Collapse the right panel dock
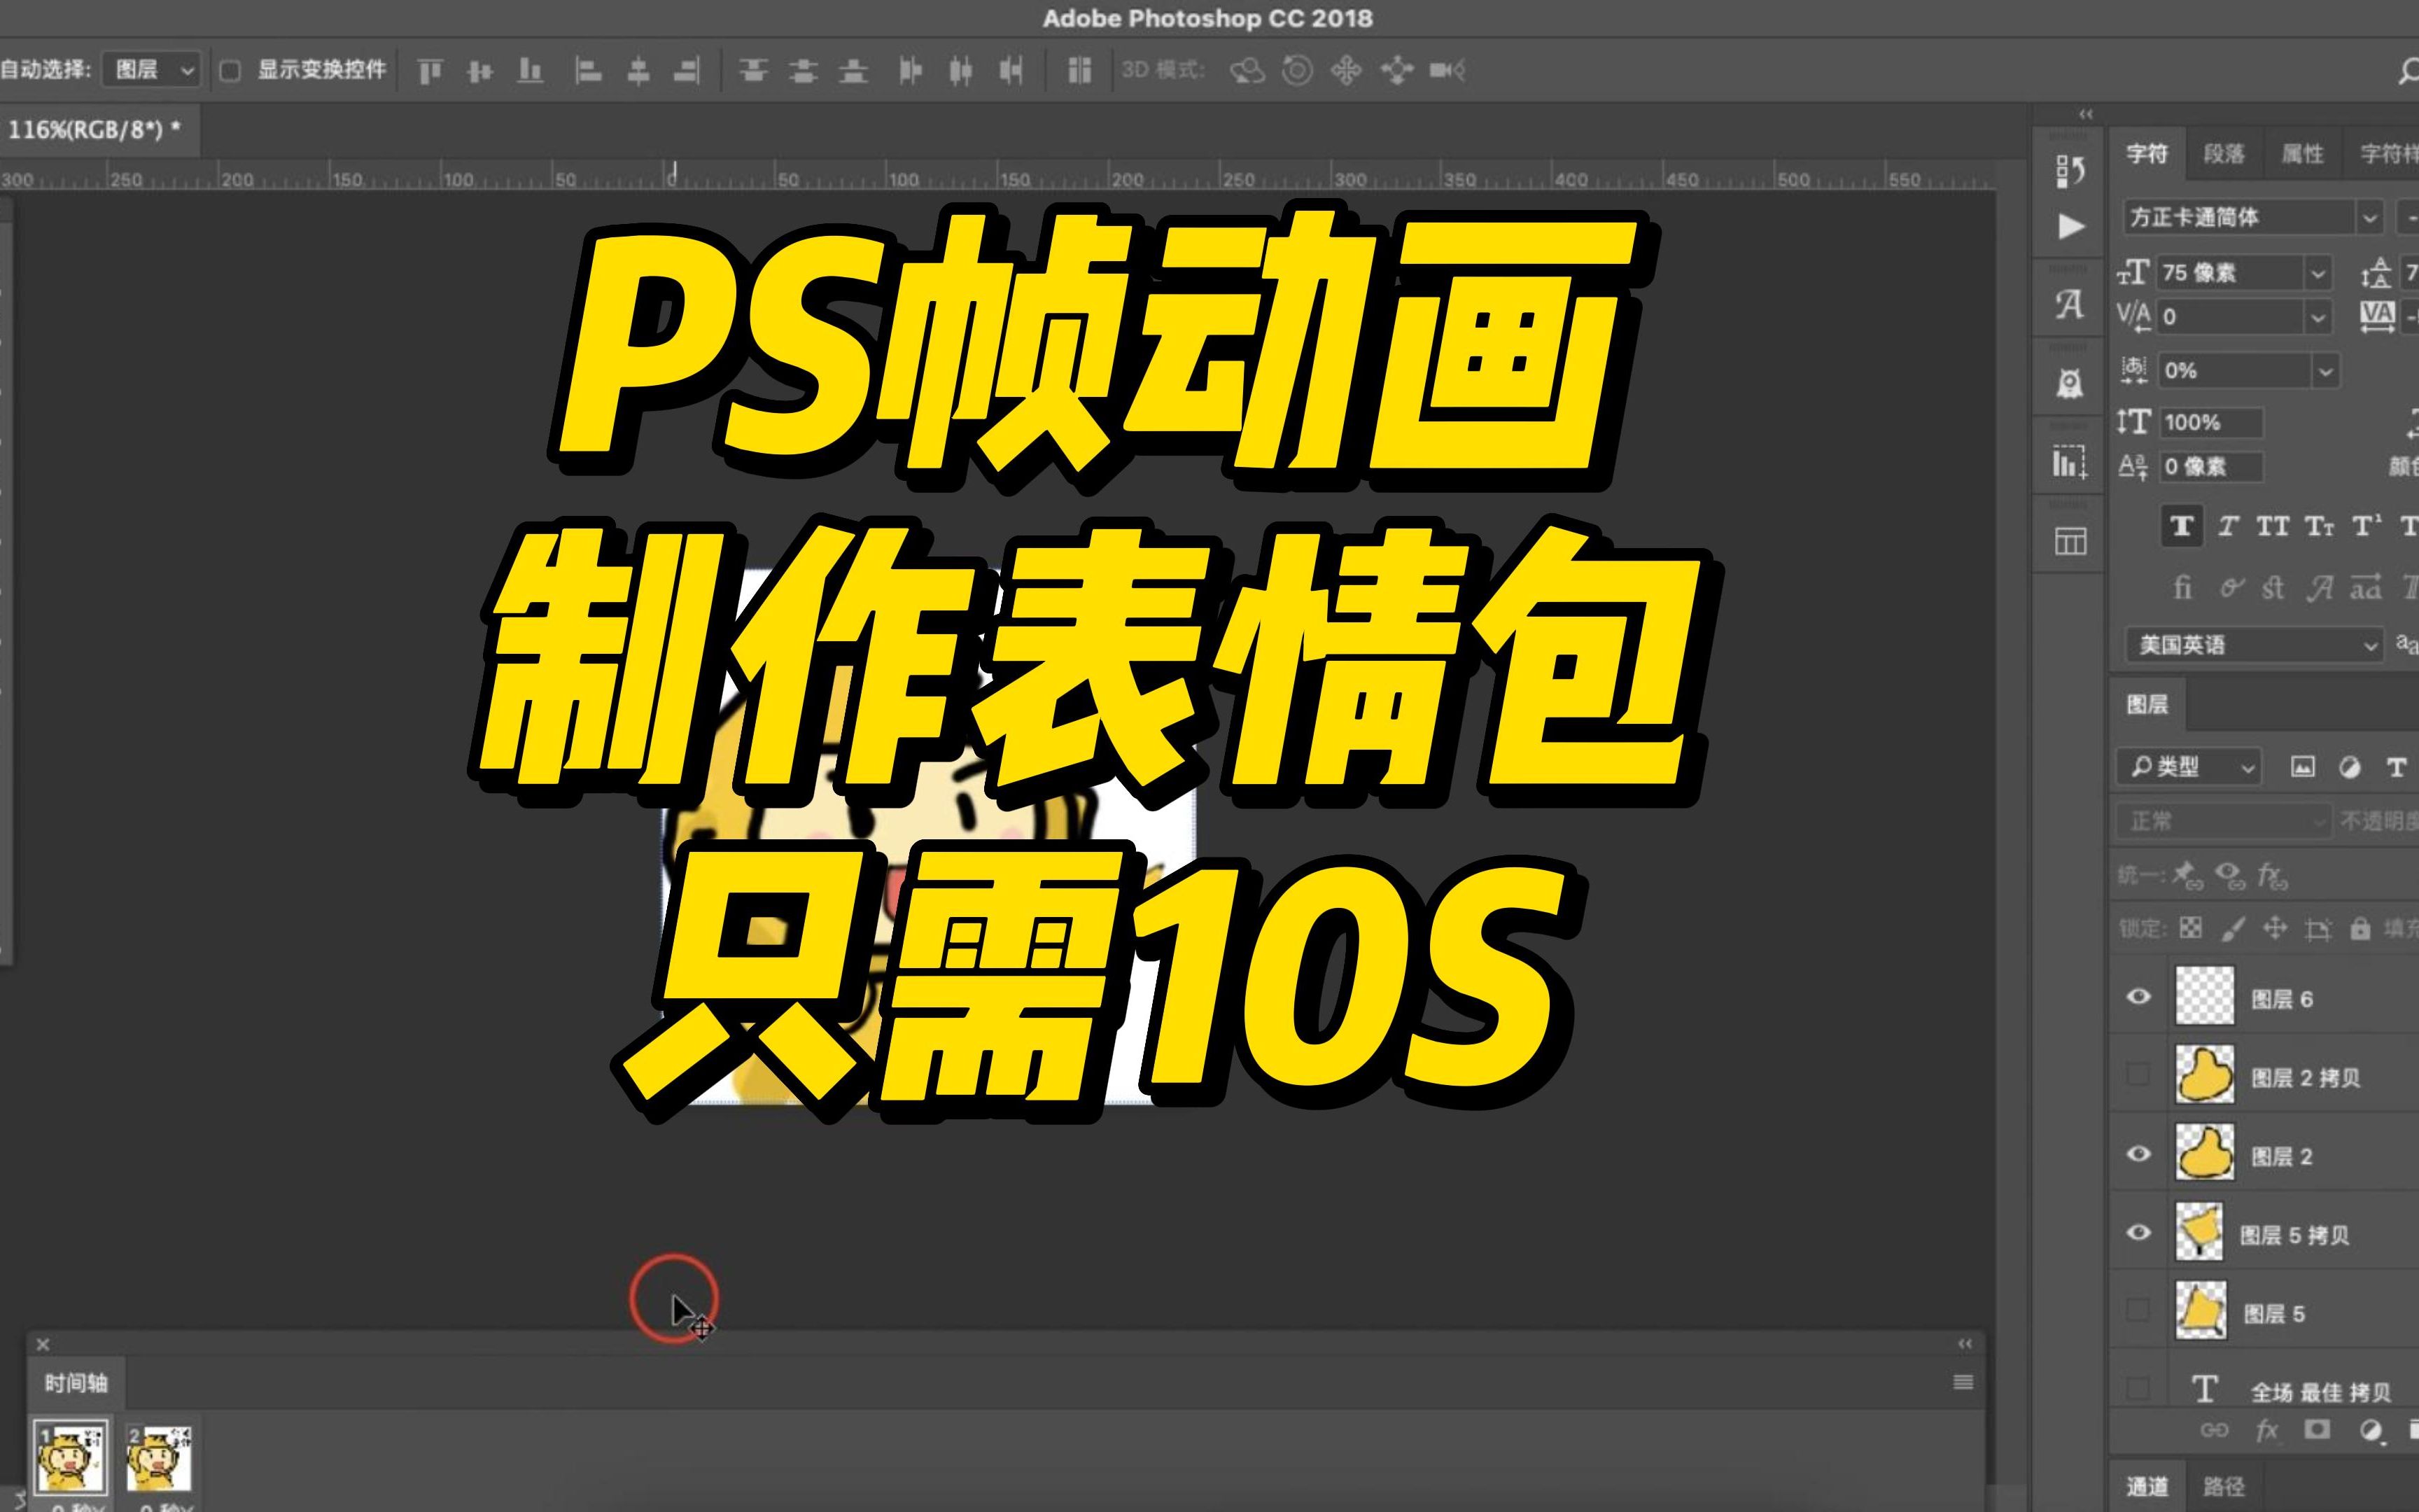Viewport: 2419px width, 1512px height. (x=2084, y=115)
